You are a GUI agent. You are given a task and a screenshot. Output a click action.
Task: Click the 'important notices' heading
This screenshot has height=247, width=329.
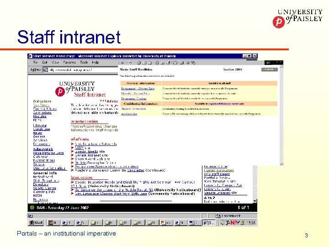point(85,121)
